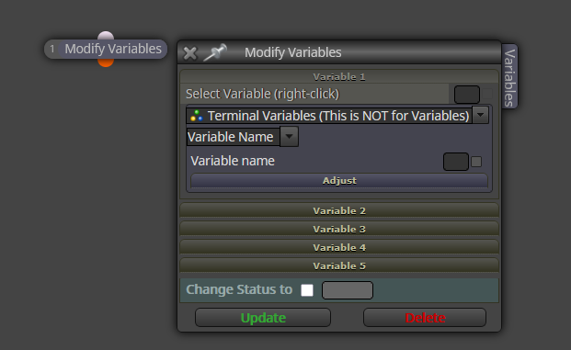Click the Select Variable (right-click) label
Image resolution: width=571 pixels, height=350 pixels.
tap(262, 94)
